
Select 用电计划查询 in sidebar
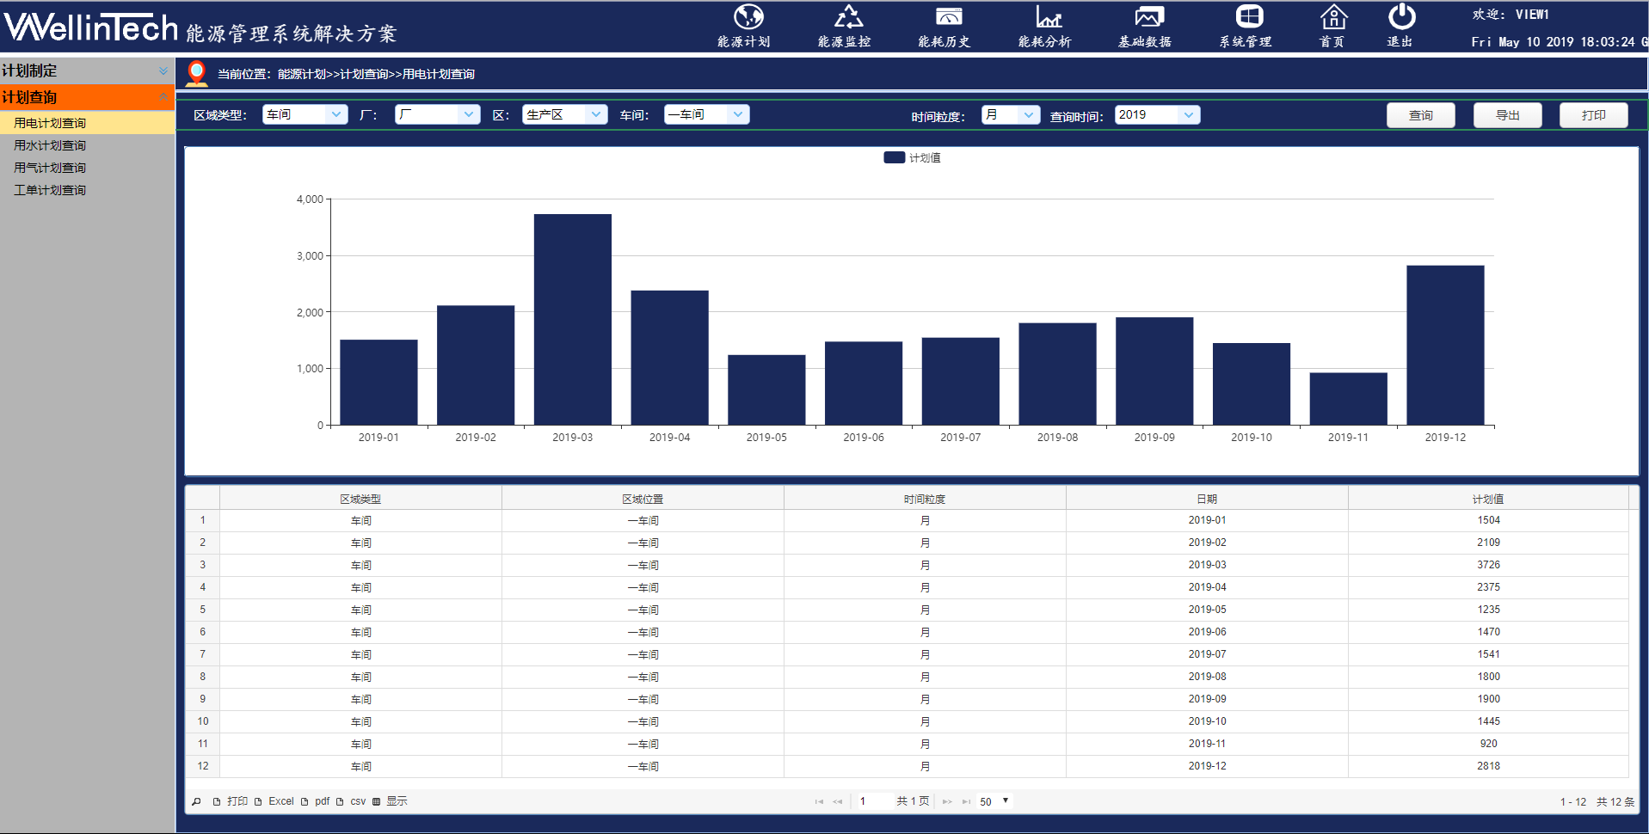point(87,123)
